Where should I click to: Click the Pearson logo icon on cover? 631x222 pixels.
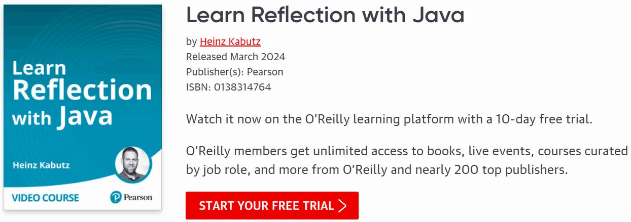[x=116, y=197]
